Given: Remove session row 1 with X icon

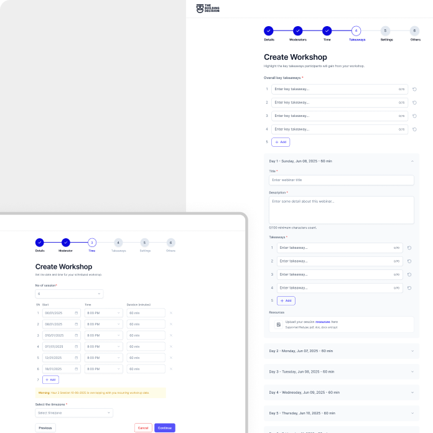Looking at the screenshot, I should [x=171, y=313].
